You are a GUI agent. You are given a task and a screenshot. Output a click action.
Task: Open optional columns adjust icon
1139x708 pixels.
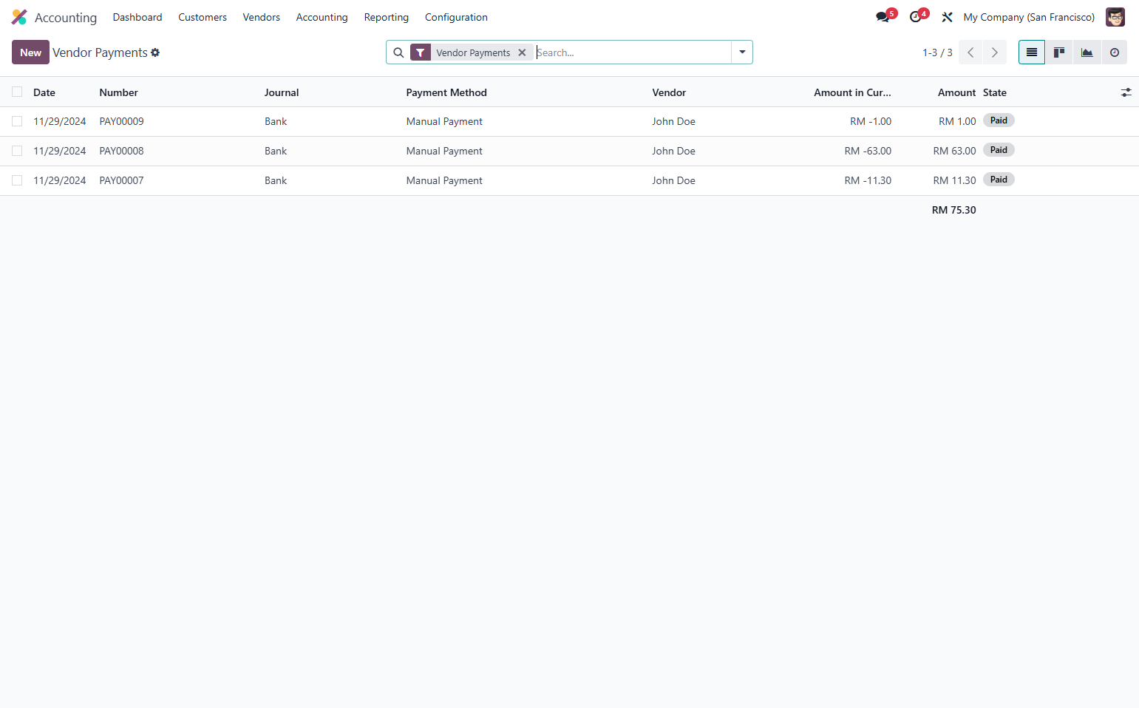[1126, 92]
